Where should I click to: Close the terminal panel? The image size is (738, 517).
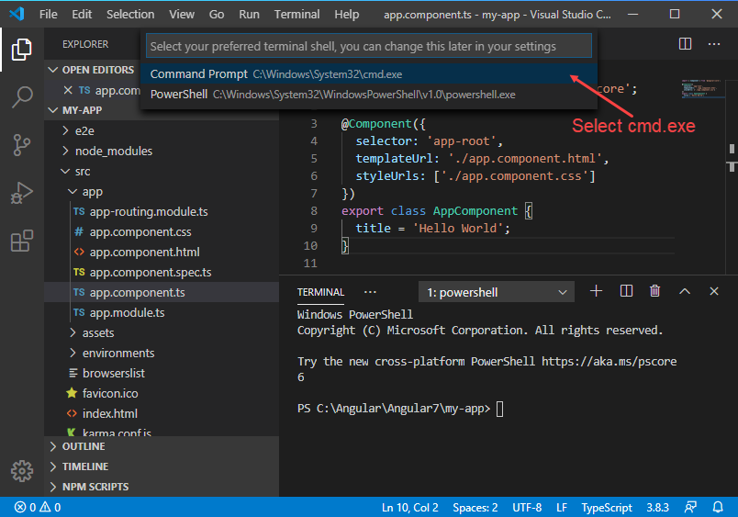[713, 291]
